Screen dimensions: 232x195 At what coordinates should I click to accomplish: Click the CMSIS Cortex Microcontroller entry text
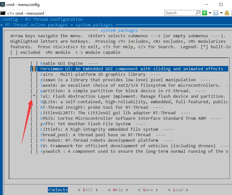(x=123, y=118)
